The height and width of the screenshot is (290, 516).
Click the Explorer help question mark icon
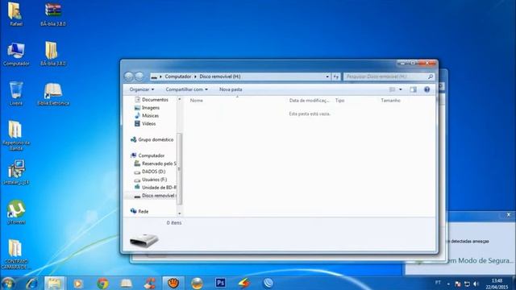[427, 89]
